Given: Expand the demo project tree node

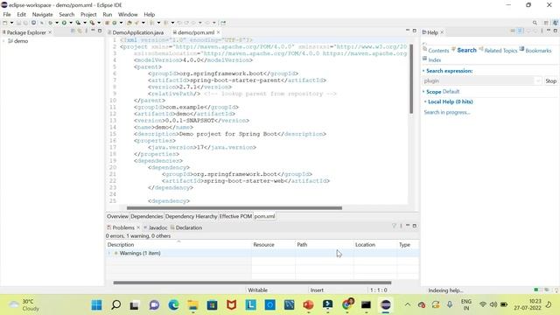Looking at the screenshot, I should coord(3,41).
